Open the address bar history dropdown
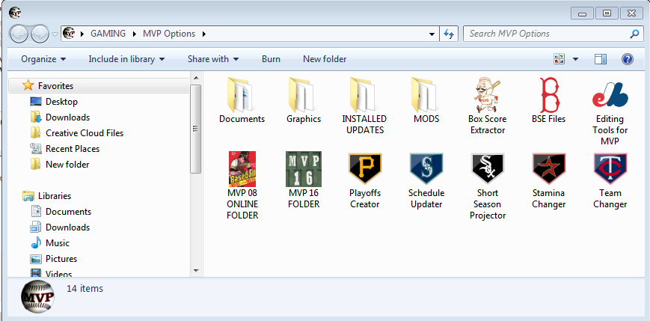650x321 pixels. [x=432, y=34]
